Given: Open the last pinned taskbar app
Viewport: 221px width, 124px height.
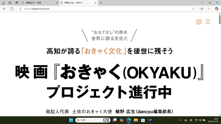Looking at the screenshot, I should pos(150,120).
